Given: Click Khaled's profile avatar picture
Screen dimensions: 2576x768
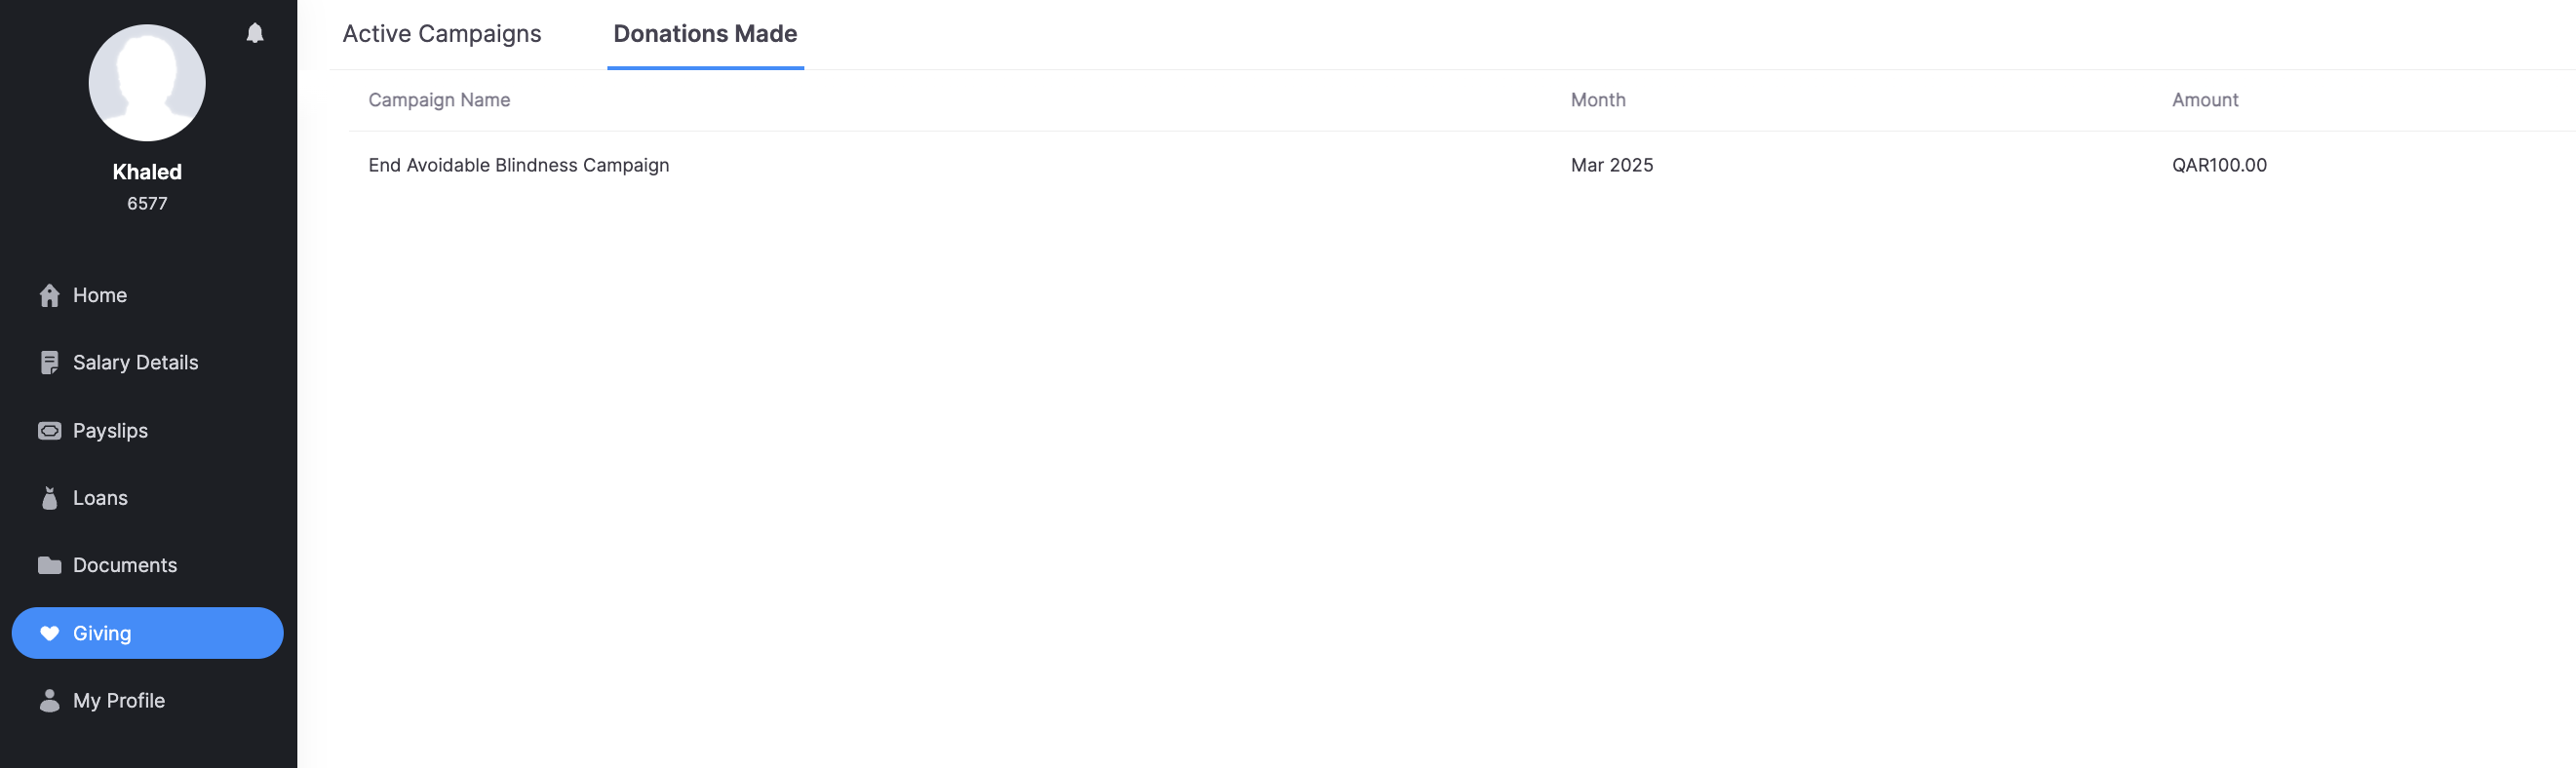Looking at the screenshot, I should [147, 82].
